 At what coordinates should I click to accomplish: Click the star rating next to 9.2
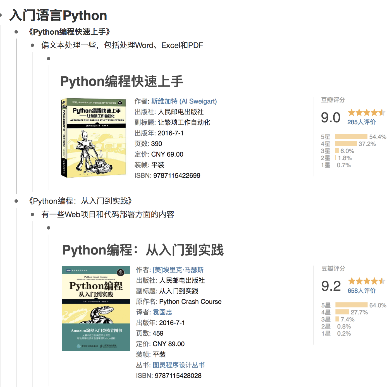pos(367,281)
